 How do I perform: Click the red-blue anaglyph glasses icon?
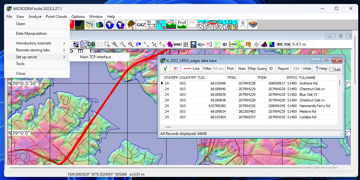[x=280, y=44]
